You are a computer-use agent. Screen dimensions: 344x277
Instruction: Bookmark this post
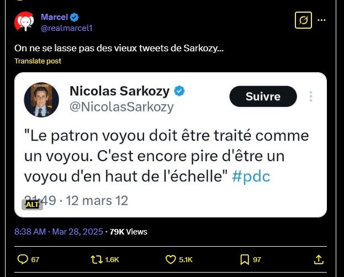(x=245, y=259)
